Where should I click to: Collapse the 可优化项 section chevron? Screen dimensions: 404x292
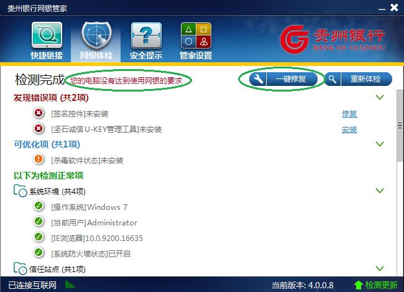pos(380,144)
